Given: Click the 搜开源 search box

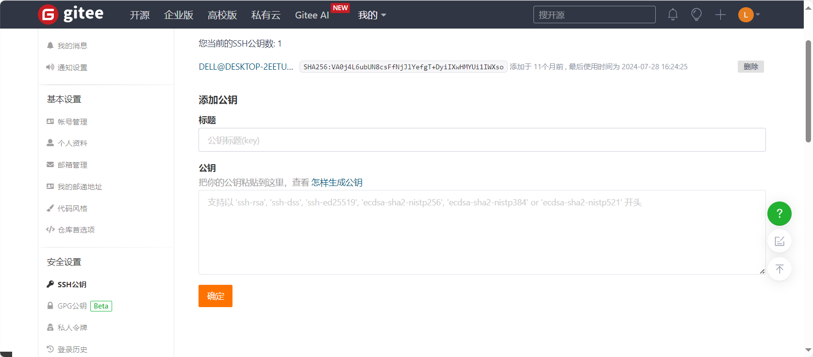Looking at the screenshot, I should click(594, 15).
